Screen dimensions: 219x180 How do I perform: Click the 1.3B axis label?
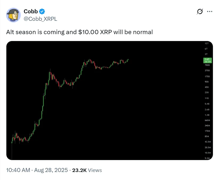click(x=207, y=115)
